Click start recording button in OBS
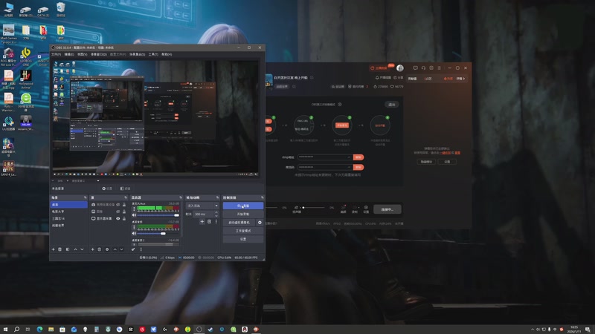 [x=243, y=214]
